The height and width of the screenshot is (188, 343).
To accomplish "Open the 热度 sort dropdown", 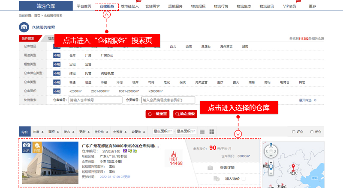I will point(38,132).
